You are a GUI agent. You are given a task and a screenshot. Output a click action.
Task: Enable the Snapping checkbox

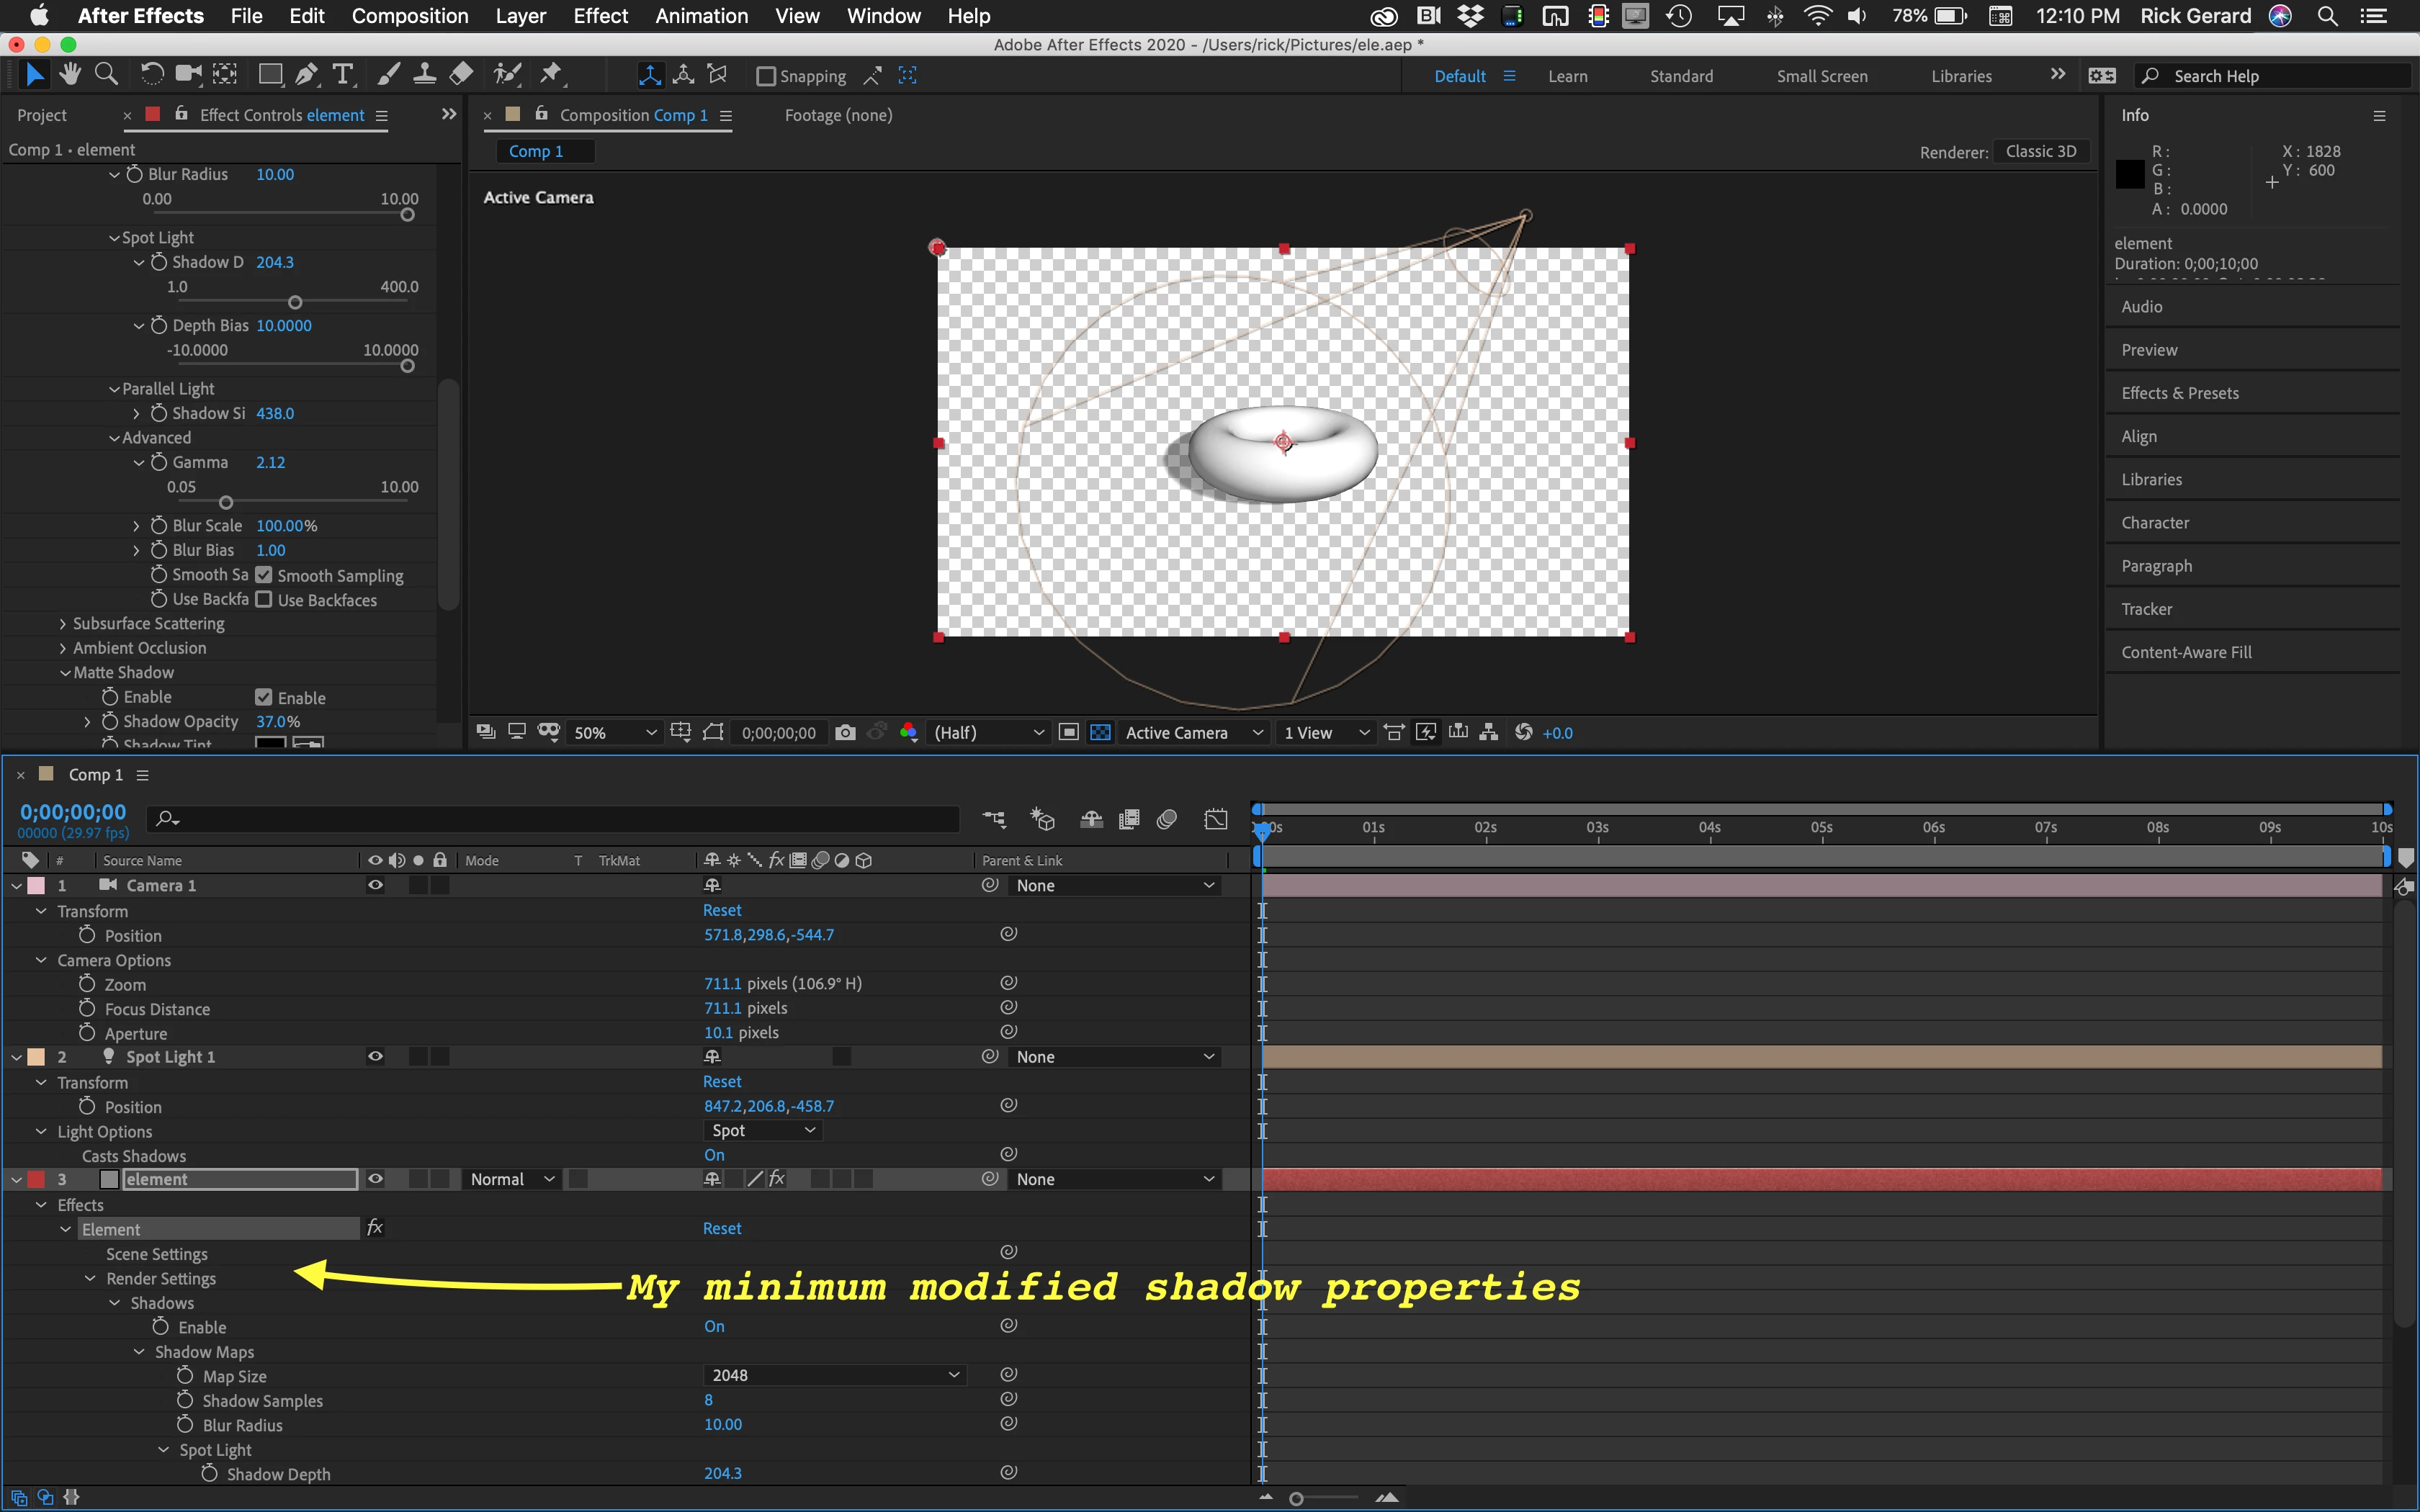tap(766, 77)
